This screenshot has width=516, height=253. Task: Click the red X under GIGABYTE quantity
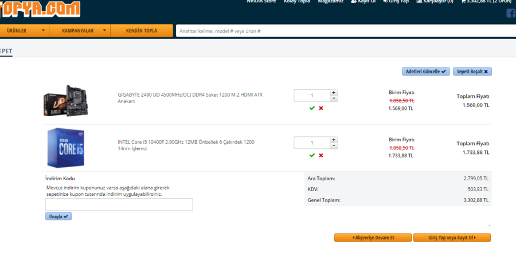point(321,108)
